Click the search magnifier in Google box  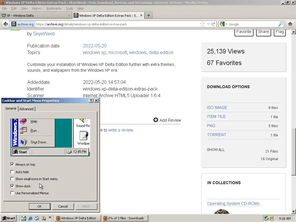coord(280,24)
